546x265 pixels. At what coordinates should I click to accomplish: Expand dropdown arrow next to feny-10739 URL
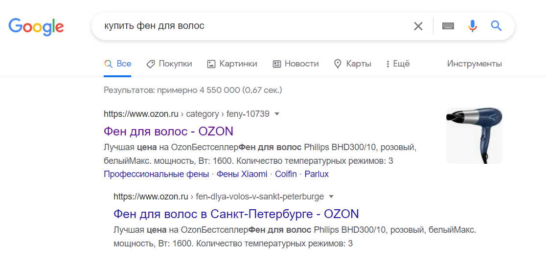pos(277,114)
